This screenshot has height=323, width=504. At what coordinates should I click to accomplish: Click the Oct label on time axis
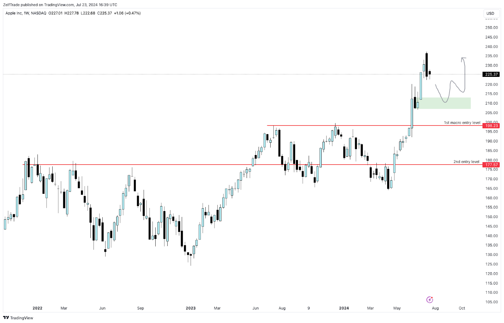point(462,308)
